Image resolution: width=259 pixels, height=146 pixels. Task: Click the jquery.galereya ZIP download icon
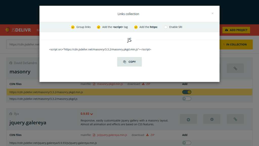[x=147, y=135]
